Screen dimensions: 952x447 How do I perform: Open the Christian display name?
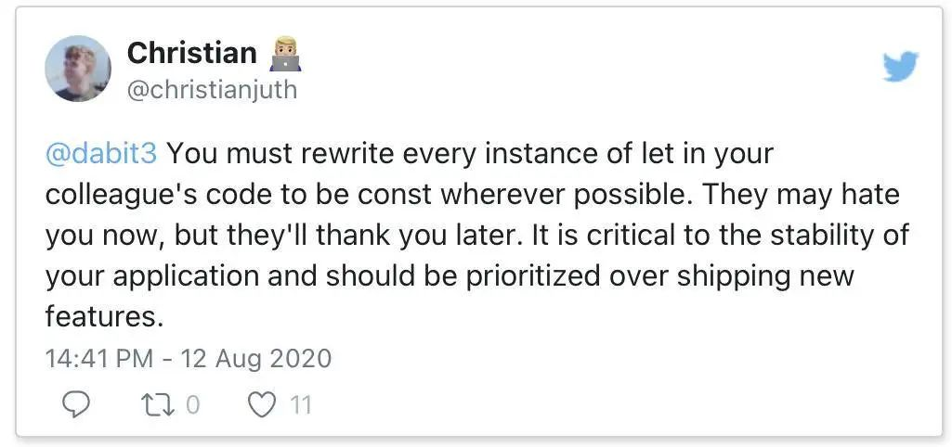click(x=192, y=53)
